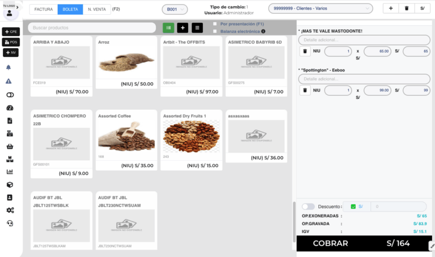The width and height of the screenshot is (435, 257).
Task: Expand the Clientes - Varios customer dropdown
Action: tap(321, 8)
